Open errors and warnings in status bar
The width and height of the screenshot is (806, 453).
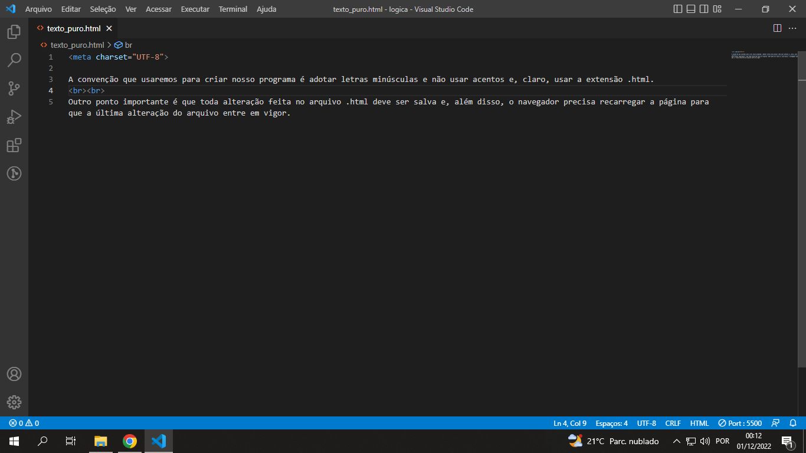click(x=24, y=423)
